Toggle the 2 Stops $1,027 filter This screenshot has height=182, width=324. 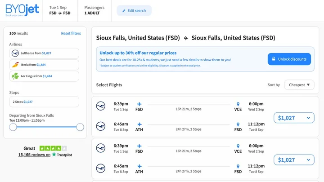coord(44,102)
